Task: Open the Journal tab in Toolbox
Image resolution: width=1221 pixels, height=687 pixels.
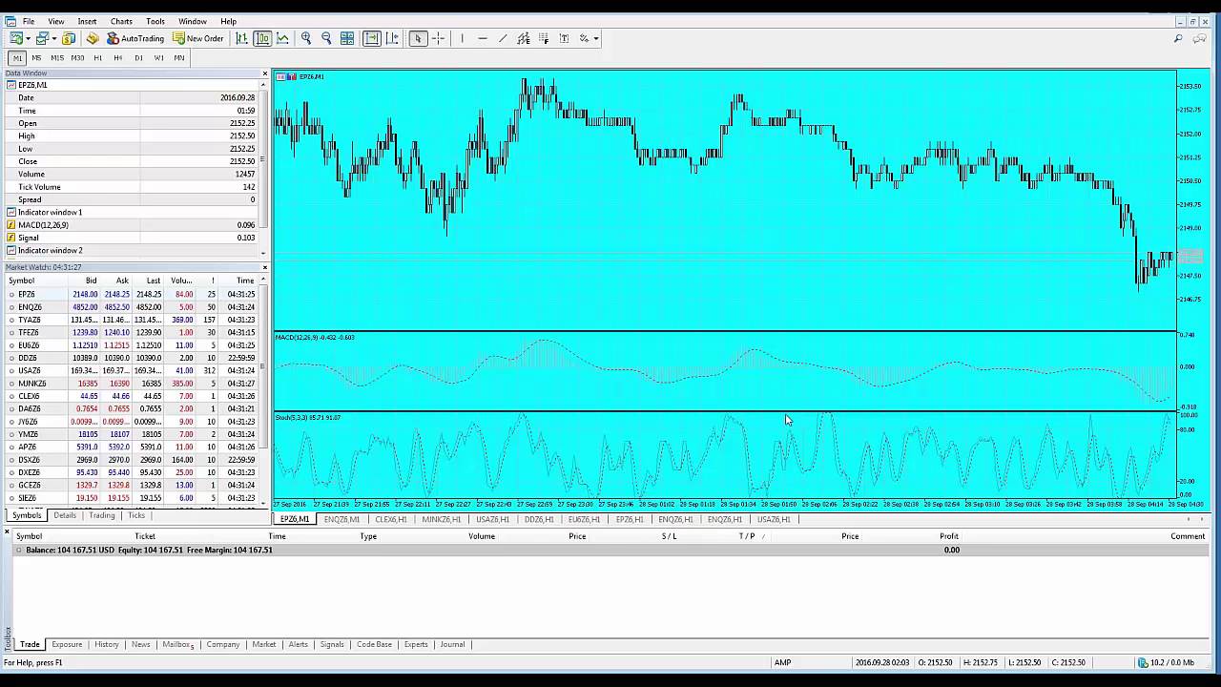Action: 452,644
